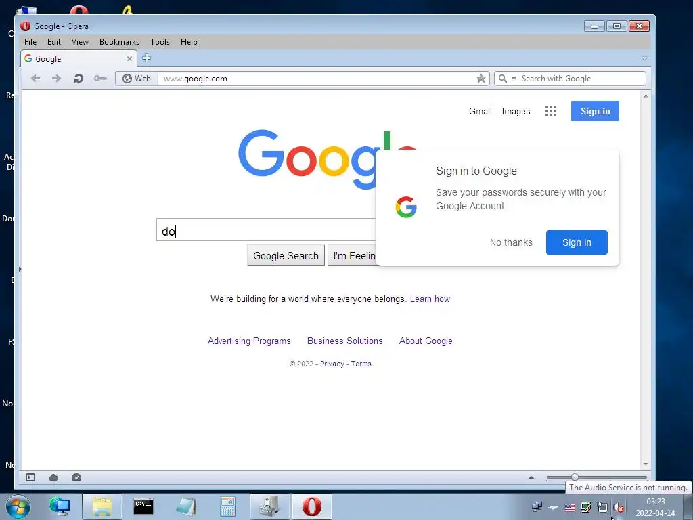Click the scrollbar up arrow
Screen dimensions: 693x520
coord(646,96)
